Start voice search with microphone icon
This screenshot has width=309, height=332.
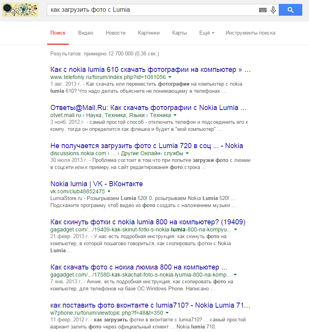pyautogui.click(x=273, y=10)
